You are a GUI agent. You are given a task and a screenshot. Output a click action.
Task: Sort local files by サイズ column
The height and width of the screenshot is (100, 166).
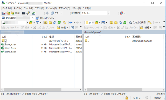[x=40, y=37]
